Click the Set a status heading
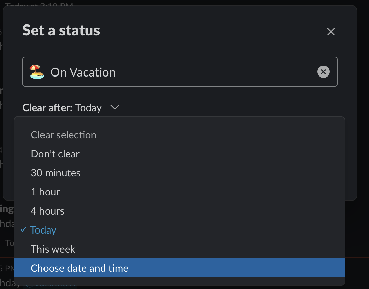 click(x=61, y=30)
